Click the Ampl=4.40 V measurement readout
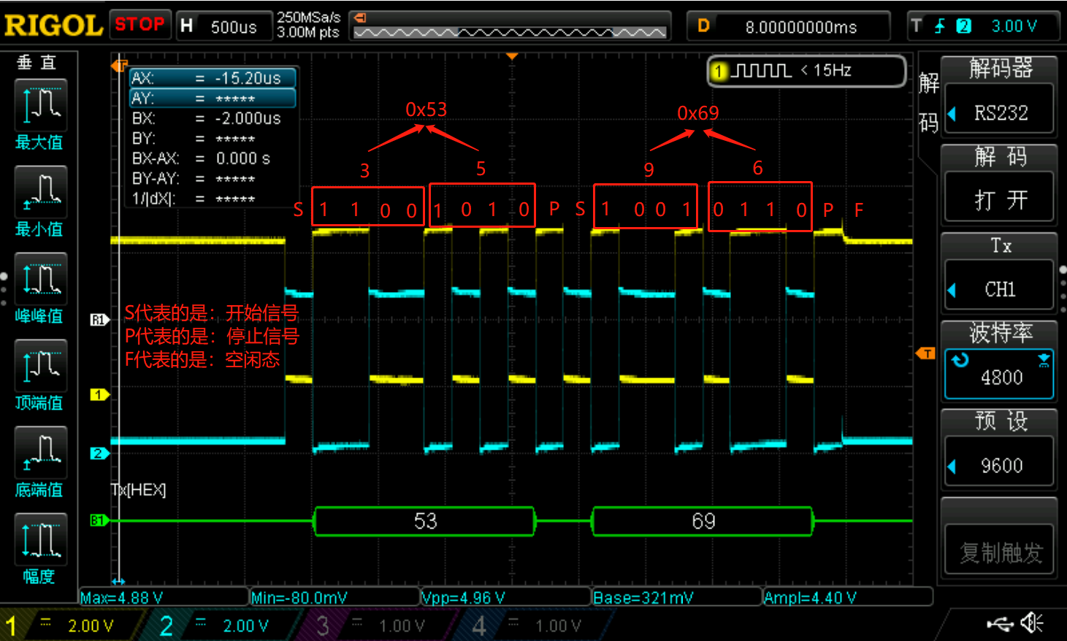Image resolution: width=1067 pixels, height=641 pixels. (x=847, y=597)
